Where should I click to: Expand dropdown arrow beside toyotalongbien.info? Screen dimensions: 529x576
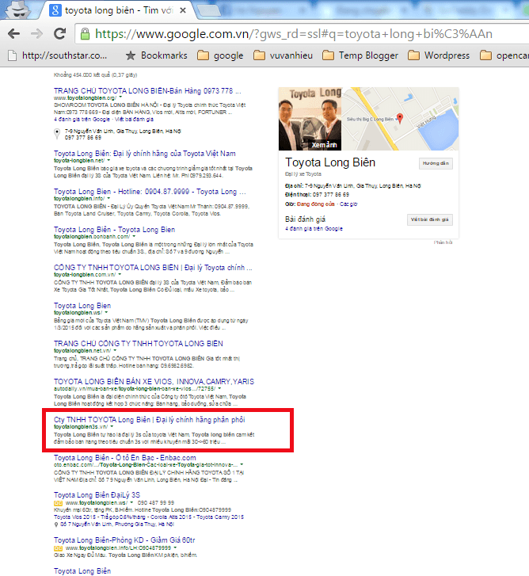click(x=108, y=198)
